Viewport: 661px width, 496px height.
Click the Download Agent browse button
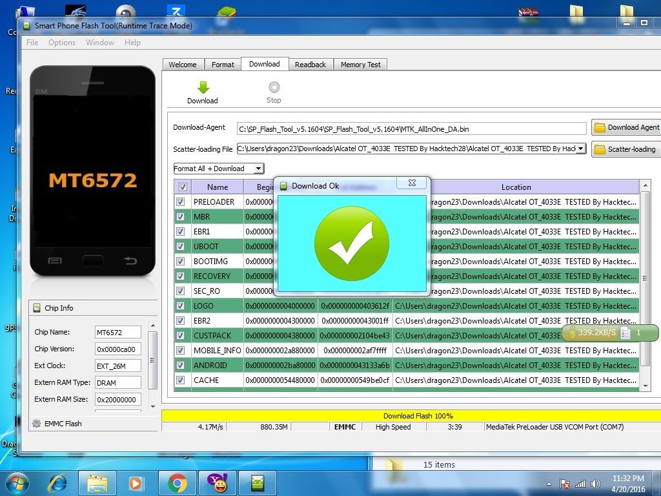[x=627, y=127]
